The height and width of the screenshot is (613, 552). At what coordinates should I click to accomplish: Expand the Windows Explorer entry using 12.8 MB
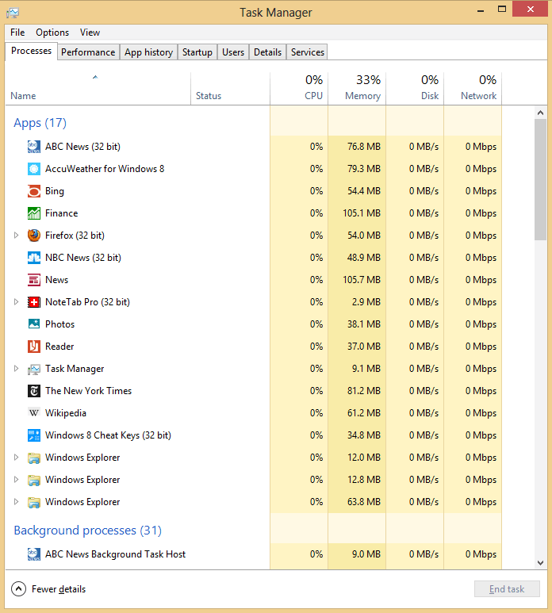[x=16, y=479]
